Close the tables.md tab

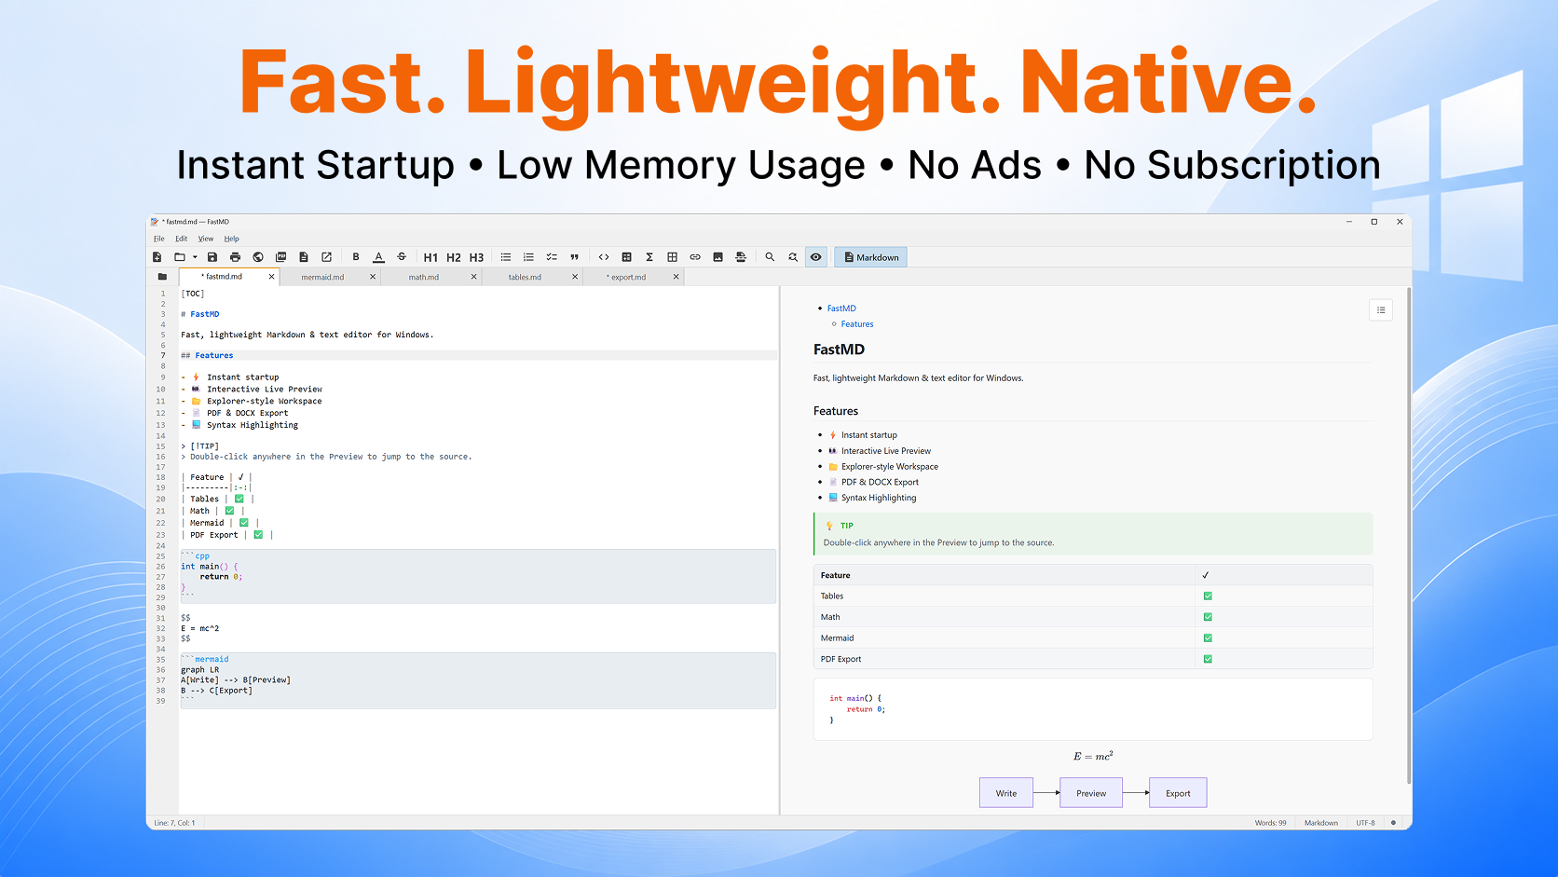575,277
